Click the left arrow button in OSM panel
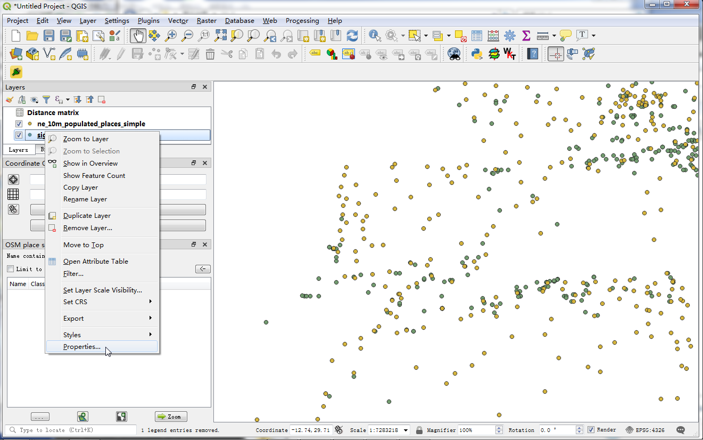This screenshot has height=440, width=703. 203,269
